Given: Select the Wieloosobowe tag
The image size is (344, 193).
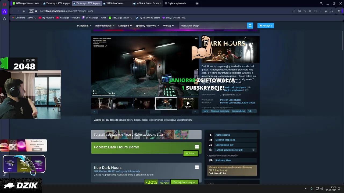Looking at the screenshot, I should [239, 111].
